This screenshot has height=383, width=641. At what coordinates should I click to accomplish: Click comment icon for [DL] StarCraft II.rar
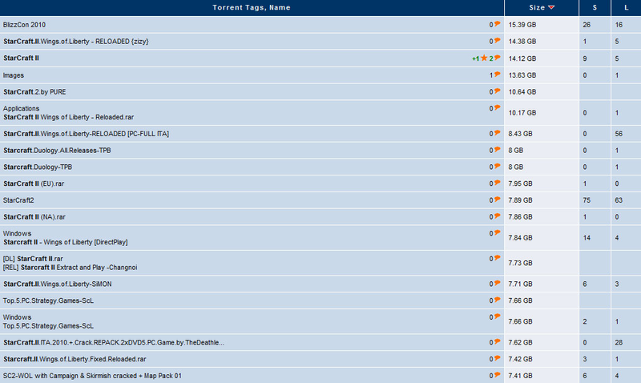(x=497, y=259)
